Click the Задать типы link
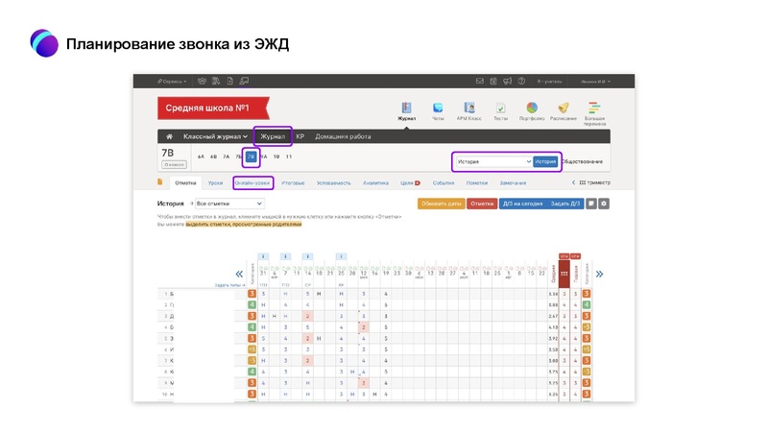Screen dimensions: 768x432 point(229,285)
